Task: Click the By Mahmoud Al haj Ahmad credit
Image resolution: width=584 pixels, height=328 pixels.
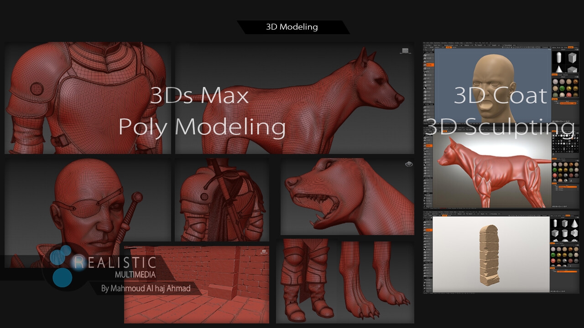Action: (145, 288)
